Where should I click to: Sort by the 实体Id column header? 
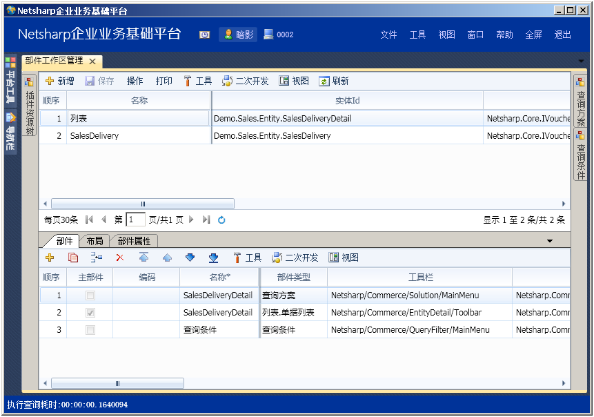[x=347, y=101]
